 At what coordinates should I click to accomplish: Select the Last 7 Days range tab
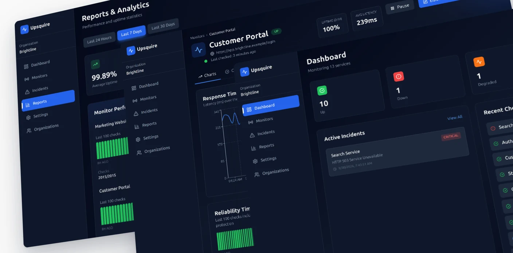pyautogui.click(x=131, y=33)
